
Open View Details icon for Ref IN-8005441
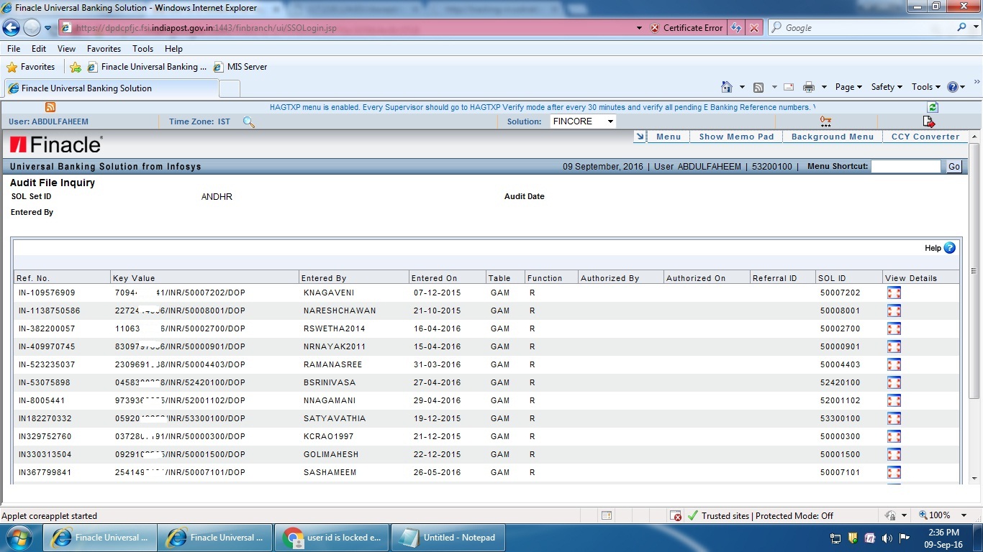pos(894,400)
